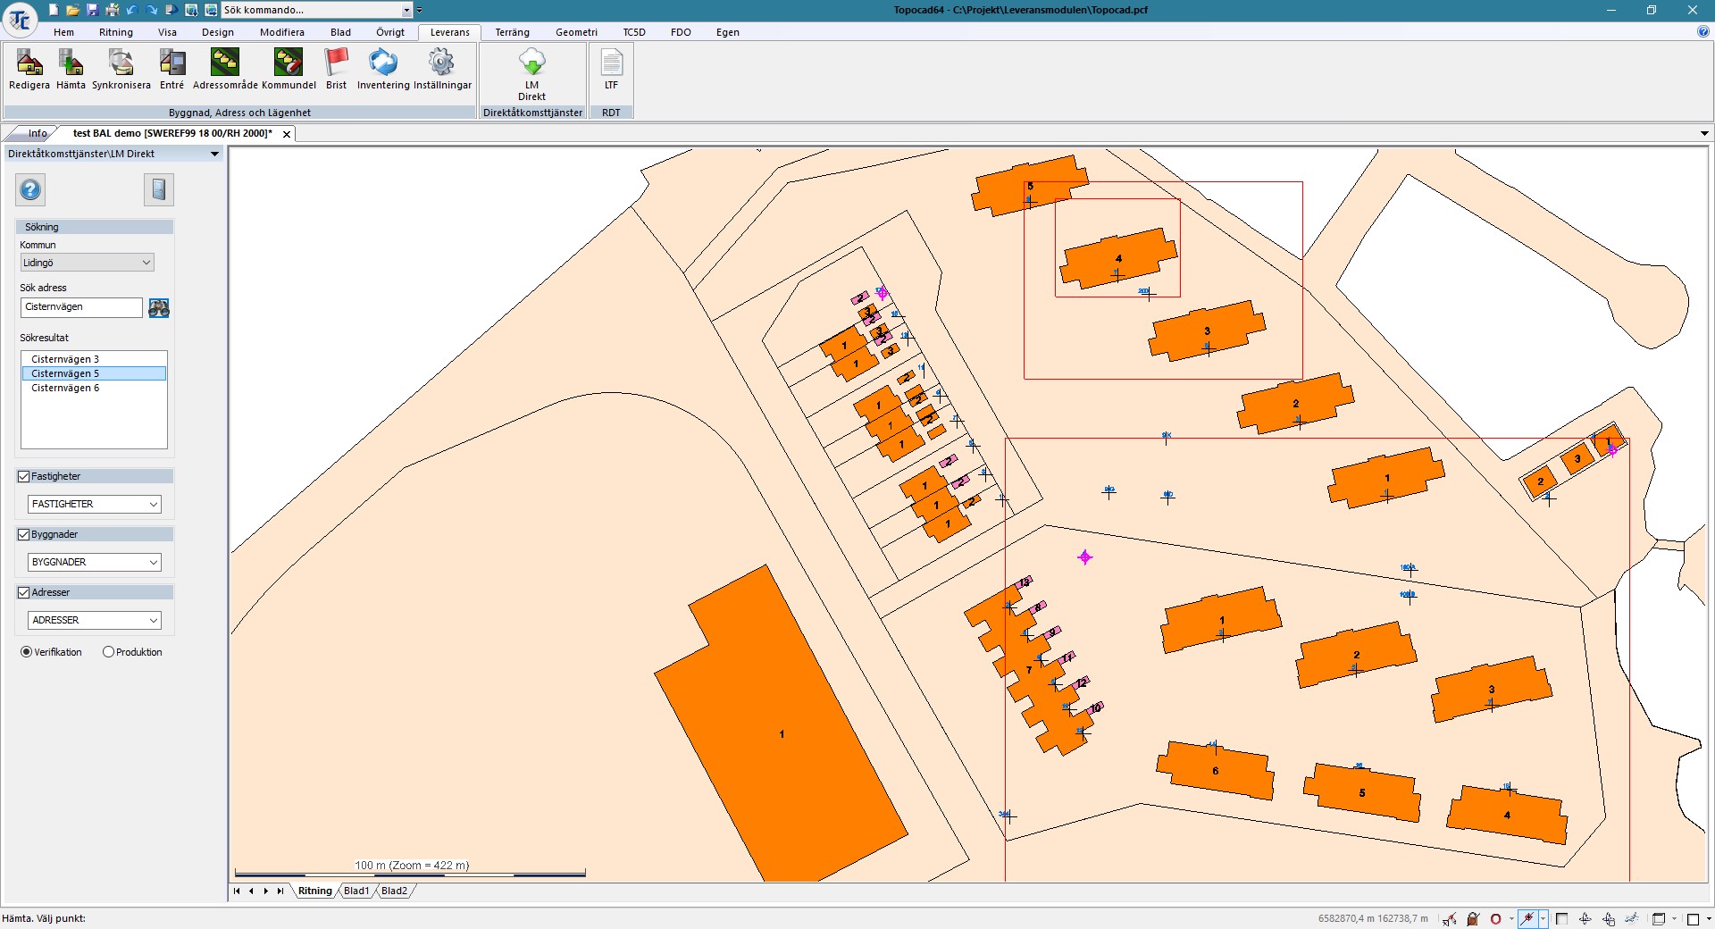Select Cisternvägen 6 in search results

(65, 389)
